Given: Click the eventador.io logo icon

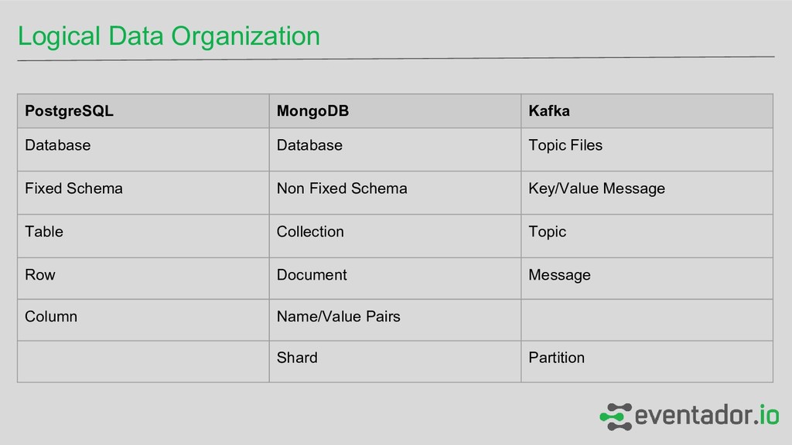Looking at the screenshot, I should pos(615,416).
